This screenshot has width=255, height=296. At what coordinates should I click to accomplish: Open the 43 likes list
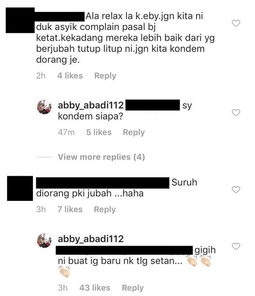point(95,288)
